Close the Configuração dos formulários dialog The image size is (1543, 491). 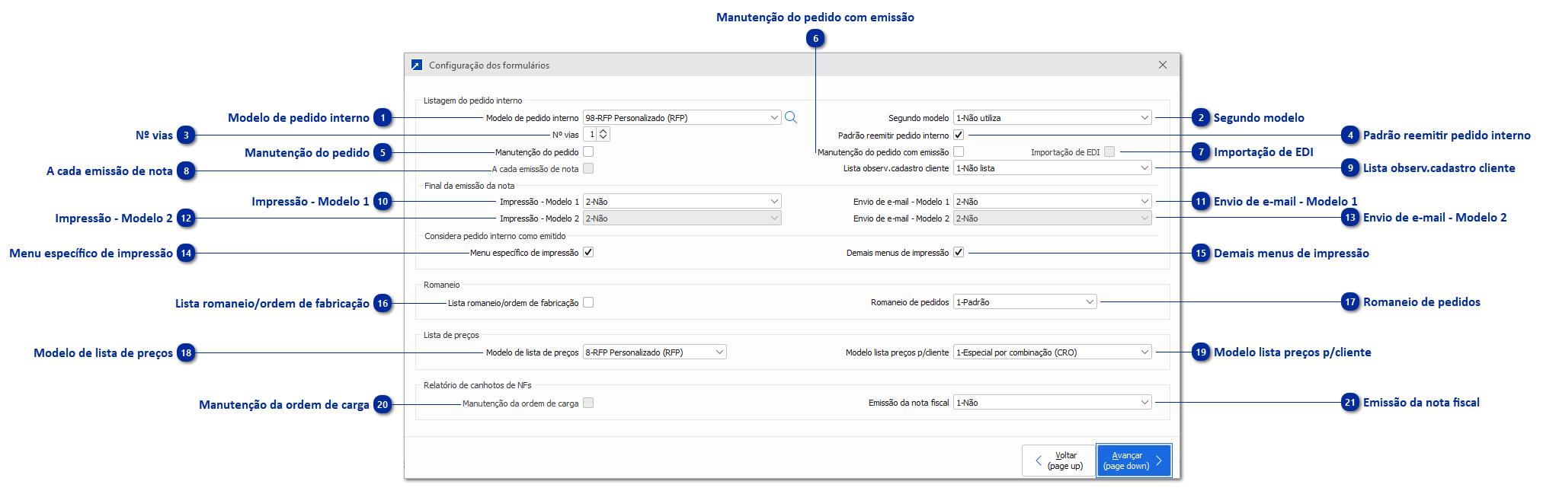(x=1163, y=65)
